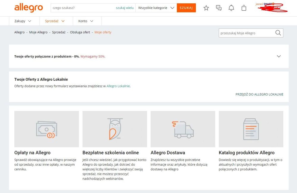Click Konto chevron arrow
297x193 pixels.
(x=92, y=21)
